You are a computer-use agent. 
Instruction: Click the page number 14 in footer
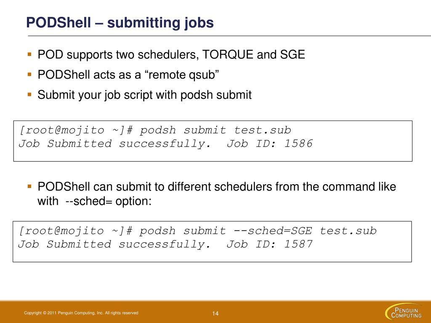click(215, 313)
